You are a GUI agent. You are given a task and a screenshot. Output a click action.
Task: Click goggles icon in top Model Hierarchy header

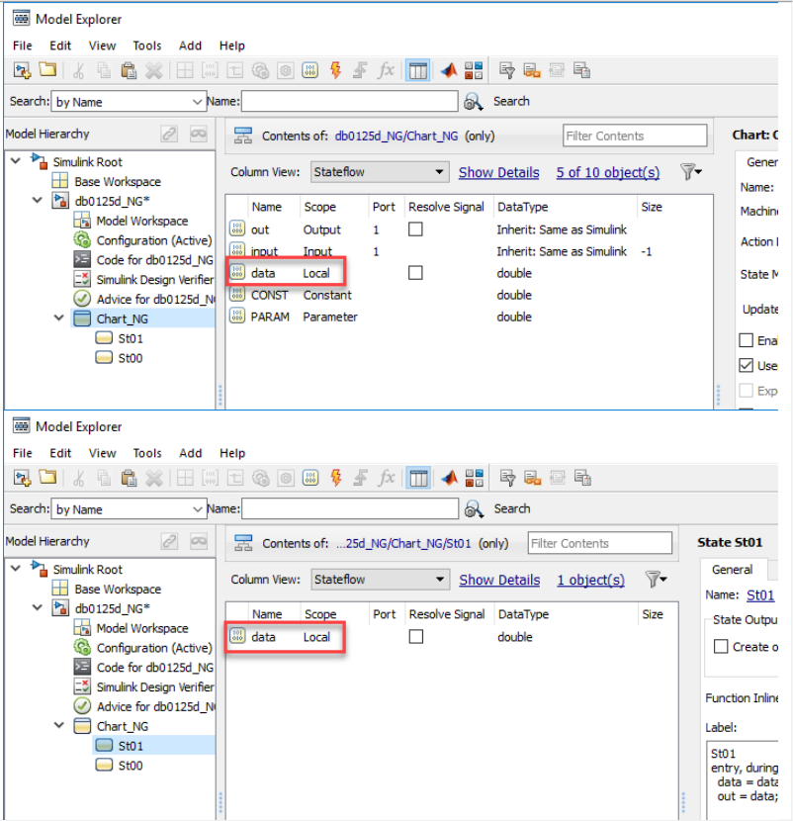[199, 135]
